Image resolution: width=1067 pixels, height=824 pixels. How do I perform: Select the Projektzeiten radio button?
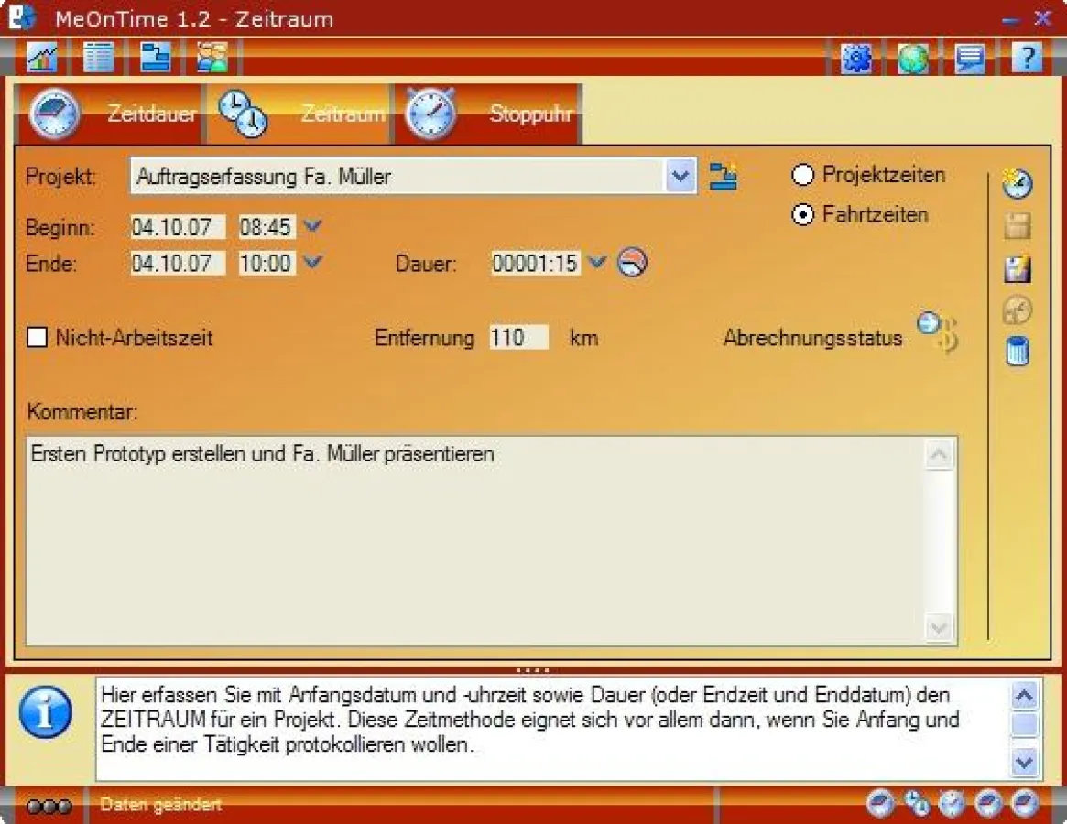pyautogui.click(x=803, y=175)
